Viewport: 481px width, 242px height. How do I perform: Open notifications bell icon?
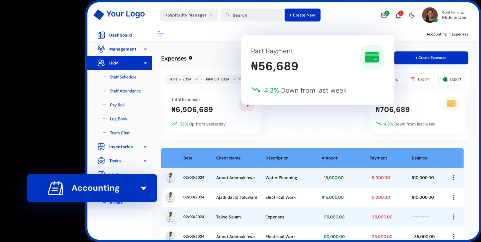point(398,15)
